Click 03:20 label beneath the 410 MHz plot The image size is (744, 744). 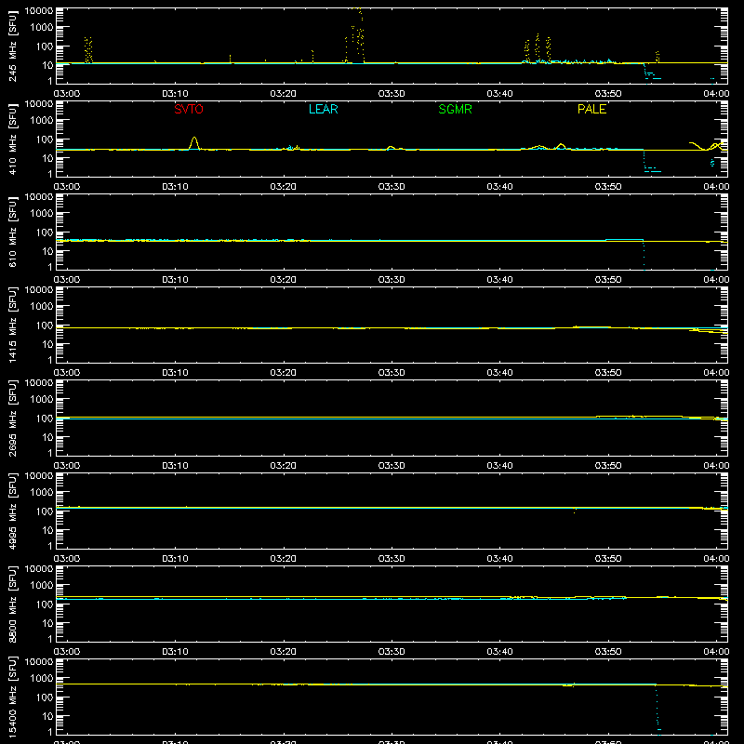point(284,187)
